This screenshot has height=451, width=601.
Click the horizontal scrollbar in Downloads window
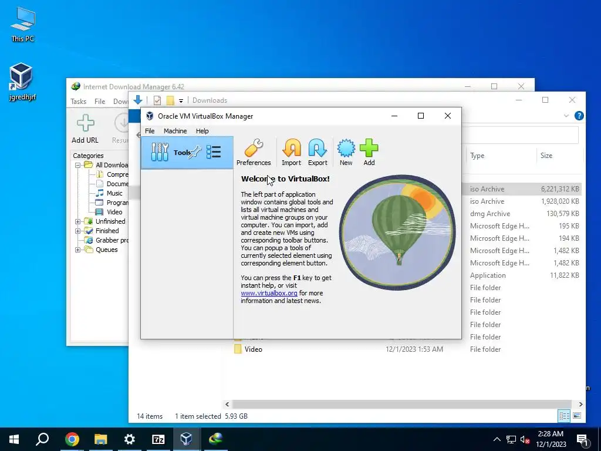(x=401, y=404)
